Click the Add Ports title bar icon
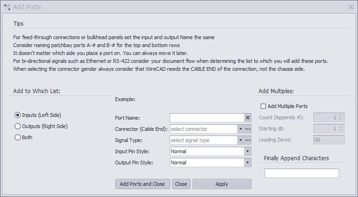Viewport: 358px width, 197px height. point(7,7)
